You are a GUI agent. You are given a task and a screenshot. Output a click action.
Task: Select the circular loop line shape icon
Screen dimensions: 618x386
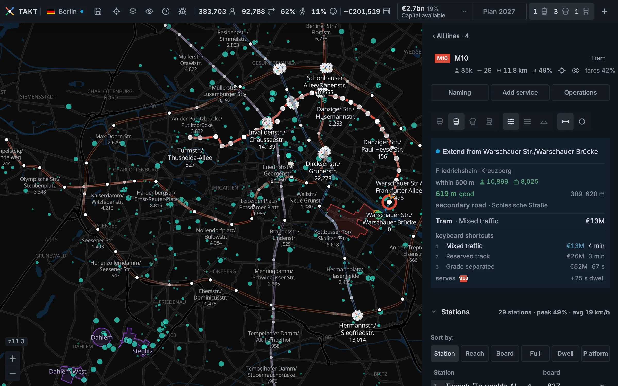[x=582, y=121]
